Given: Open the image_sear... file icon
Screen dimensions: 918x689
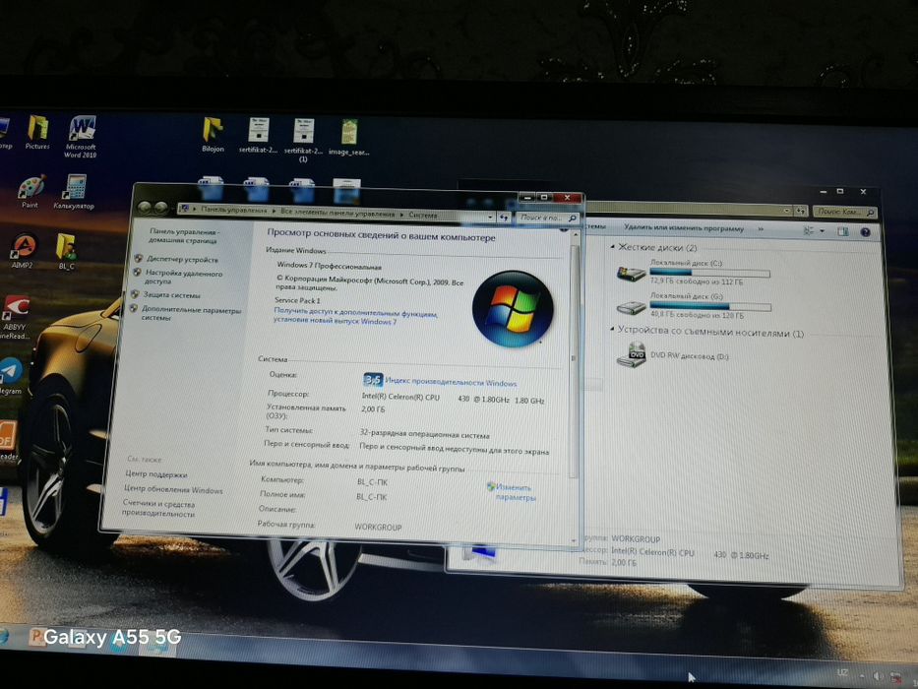Looking at the screenshot, I should tap(349, 137).
